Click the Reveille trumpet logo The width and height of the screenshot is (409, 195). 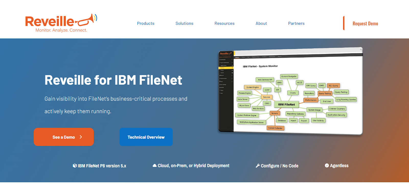click(x=61, y=23)
